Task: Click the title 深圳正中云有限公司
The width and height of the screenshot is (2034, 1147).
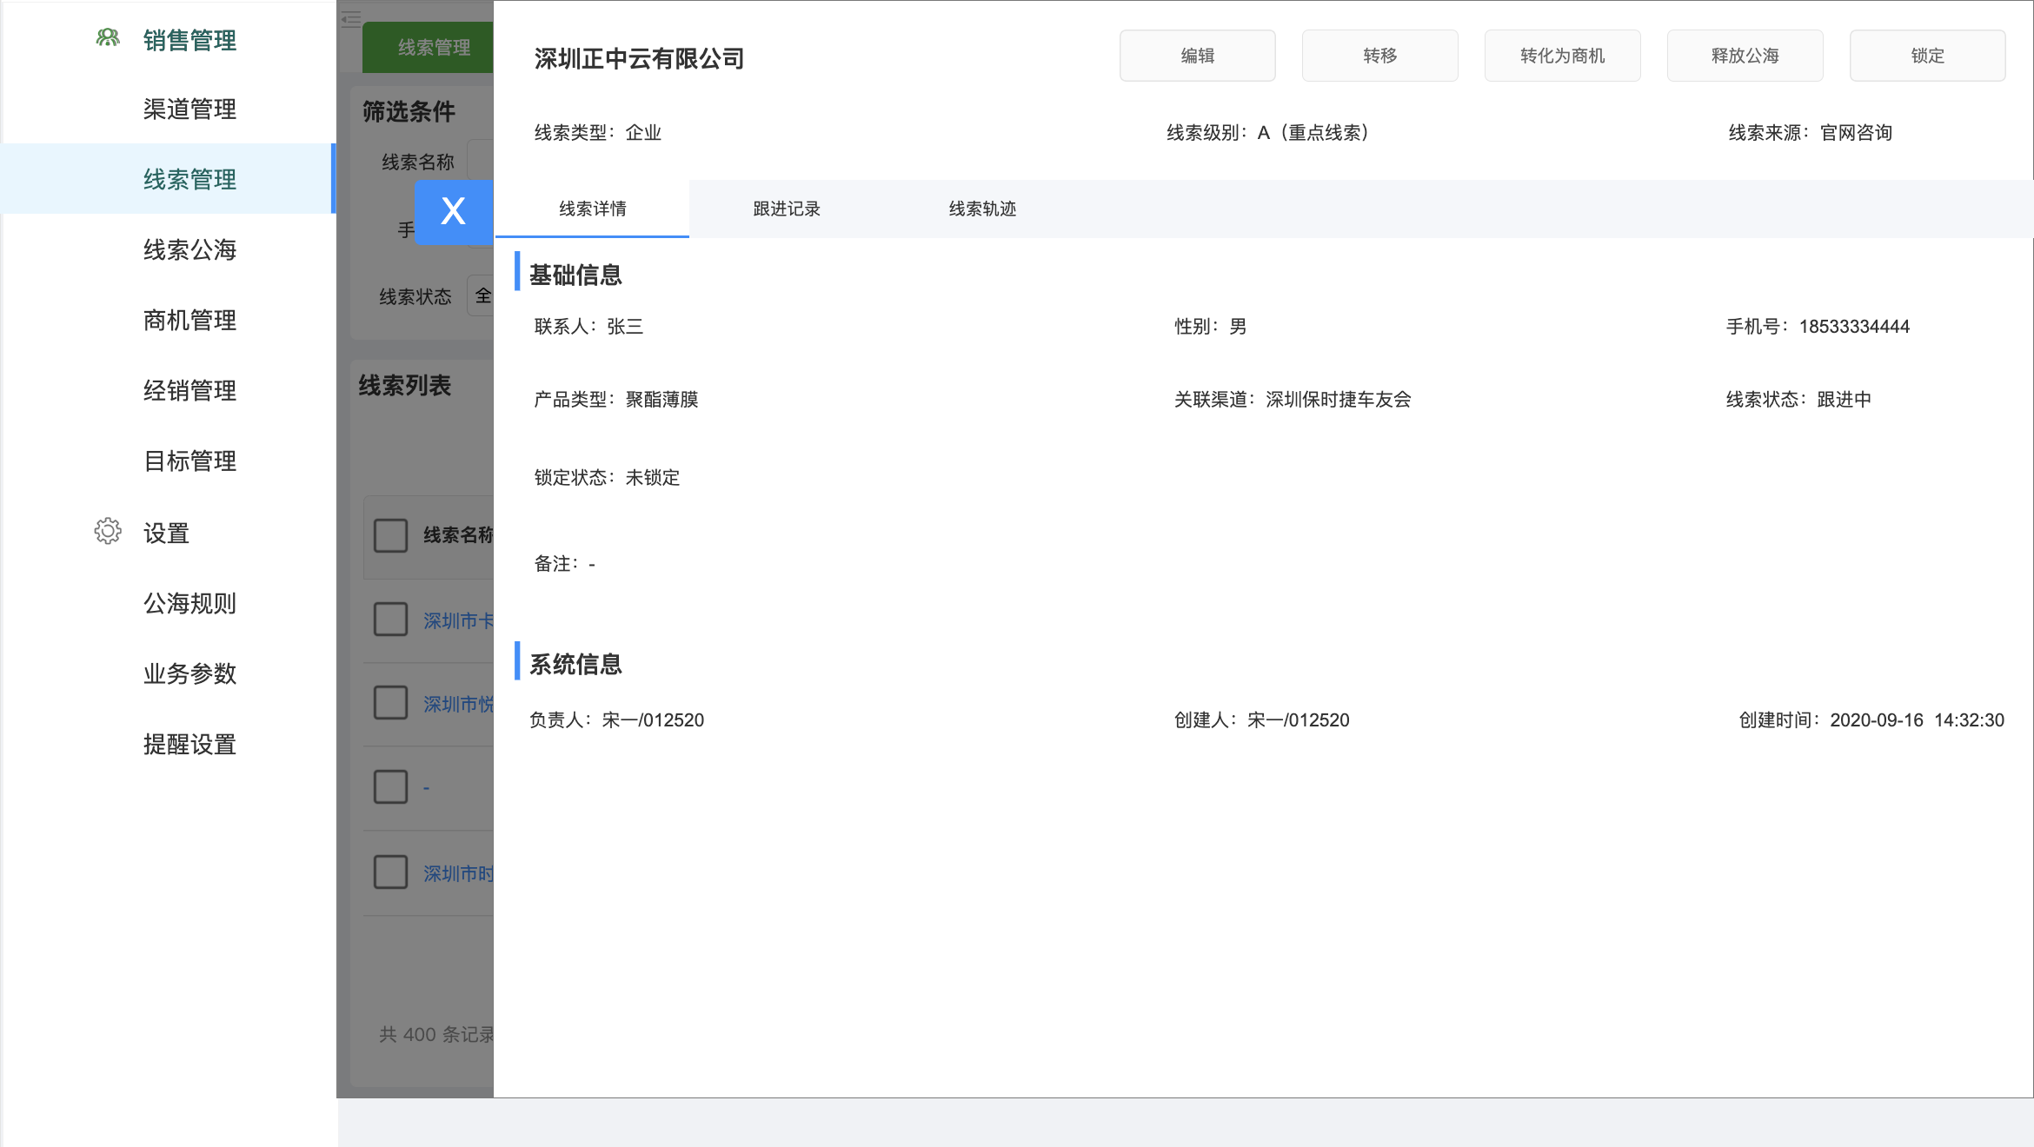Action: point(639,58)
